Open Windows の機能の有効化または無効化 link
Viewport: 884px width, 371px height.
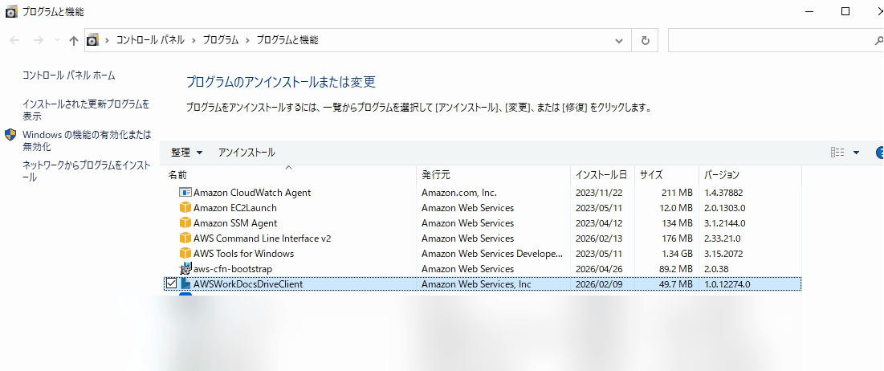coord(86,141)
